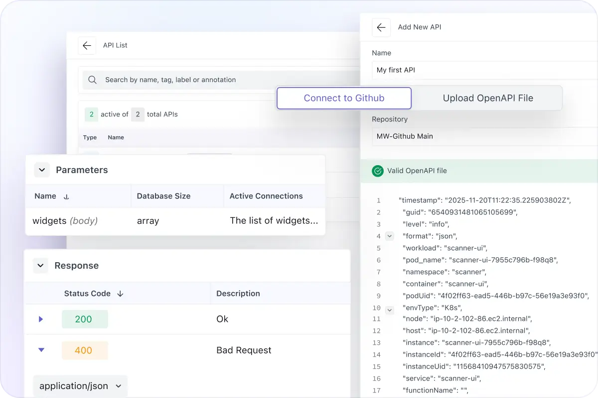Click the back arrow beside Add New API
Image resolution: width=598 pixels, height=398 pixels.
tap(381, 27)
